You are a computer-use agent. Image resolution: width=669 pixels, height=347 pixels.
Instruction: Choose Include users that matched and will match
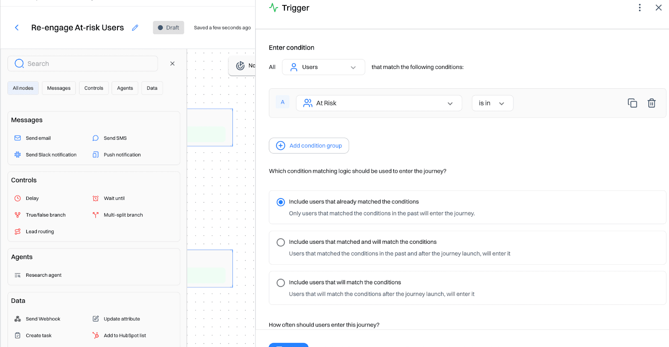(281, 242)
